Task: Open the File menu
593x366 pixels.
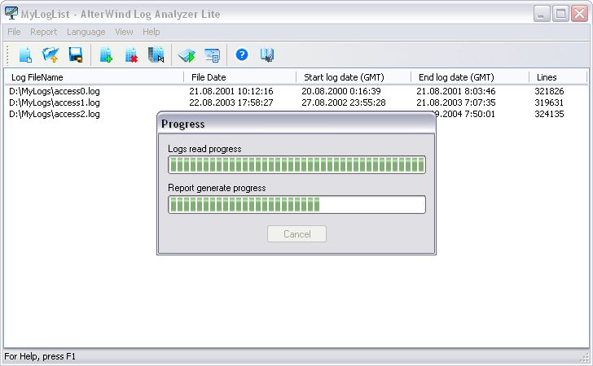Action: (x=14, y=32)
